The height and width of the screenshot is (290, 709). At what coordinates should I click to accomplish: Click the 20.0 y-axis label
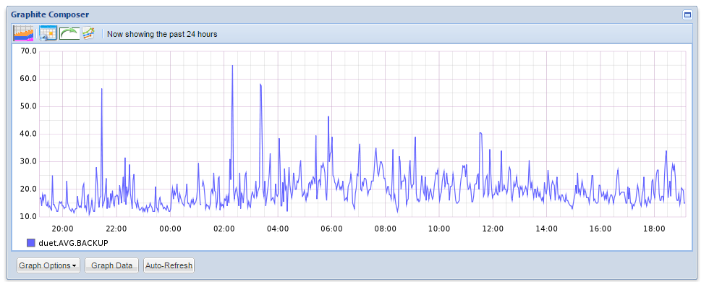(x=28, y=189)
